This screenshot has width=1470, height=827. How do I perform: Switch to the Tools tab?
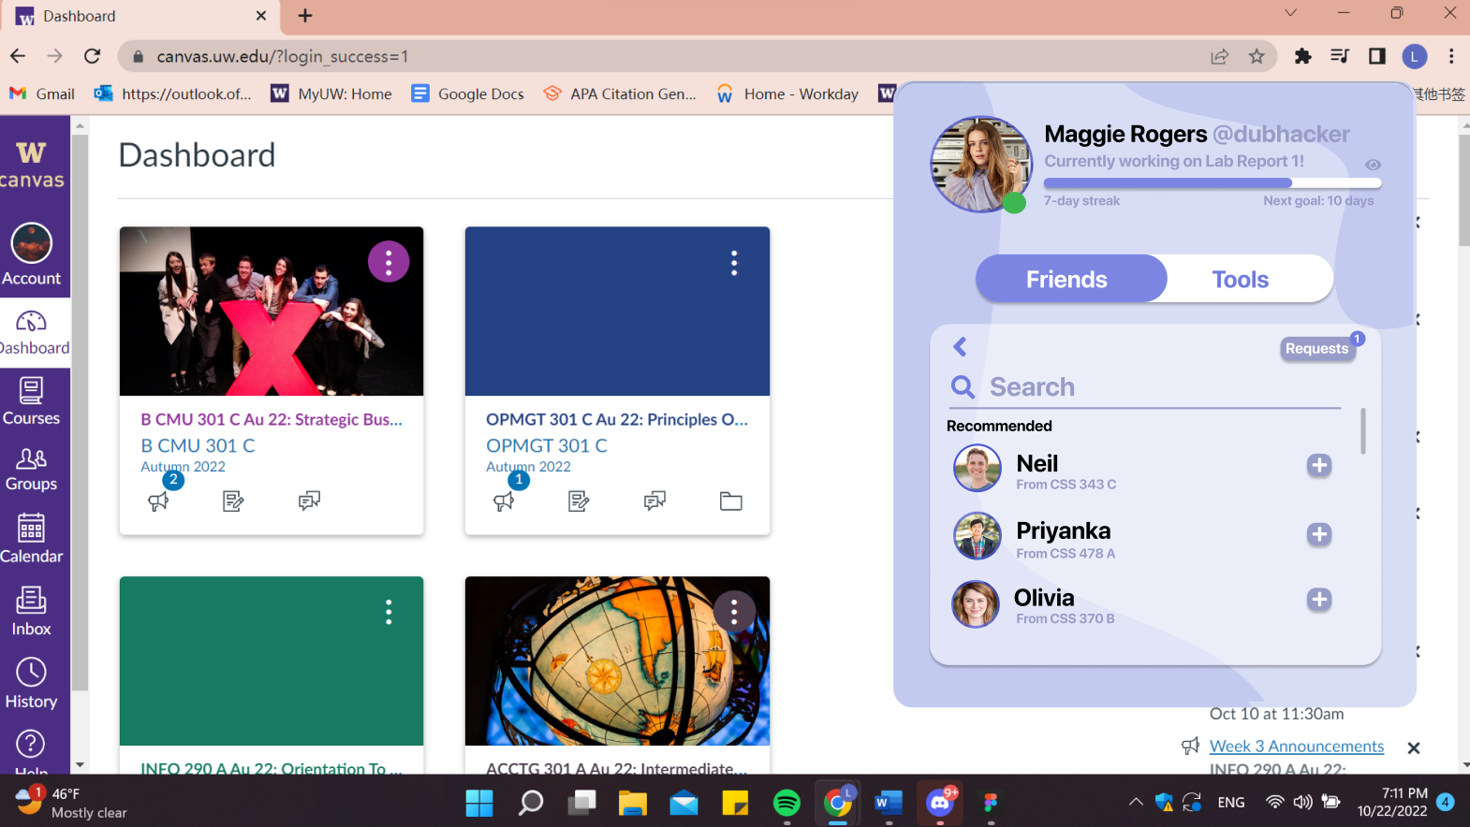pyautogui.click(x=1241, y=279)
